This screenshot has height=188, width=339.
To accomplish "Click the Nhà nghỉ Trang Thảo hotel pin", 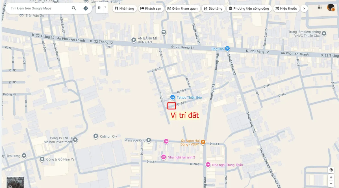I will 208,165.
